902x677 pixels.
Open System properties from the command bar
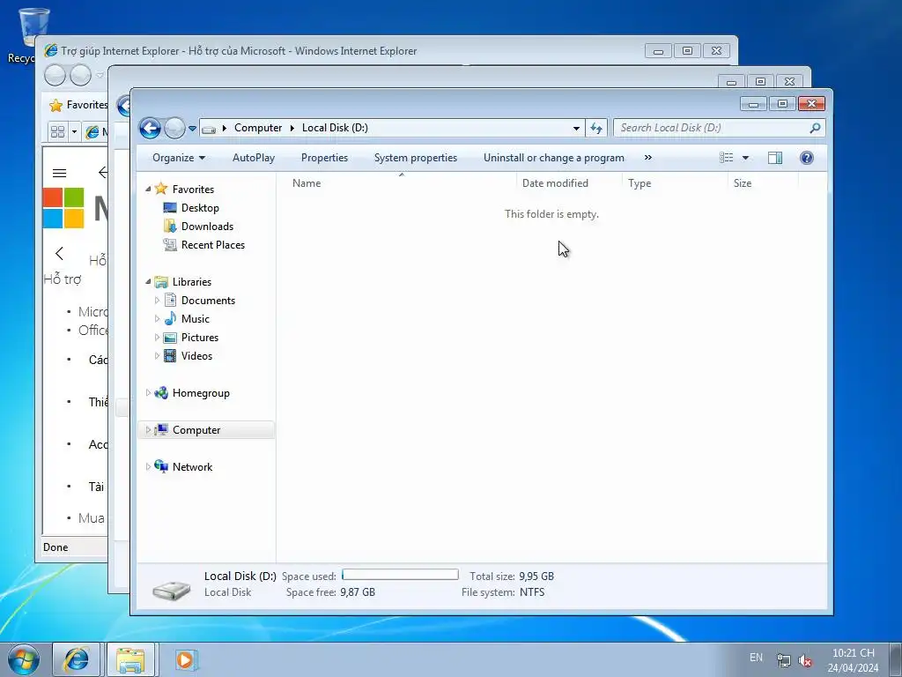pyautogui.click(x=416, y=158)
